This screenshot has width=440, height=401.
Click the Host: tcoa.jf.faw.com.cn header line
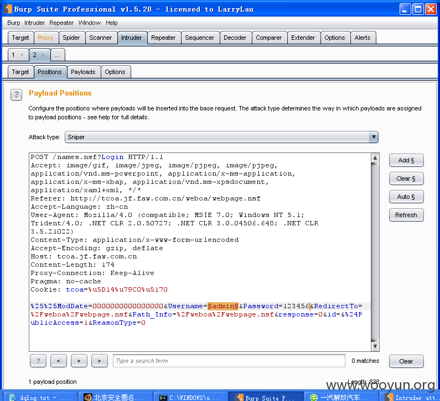tap(84, 256)
